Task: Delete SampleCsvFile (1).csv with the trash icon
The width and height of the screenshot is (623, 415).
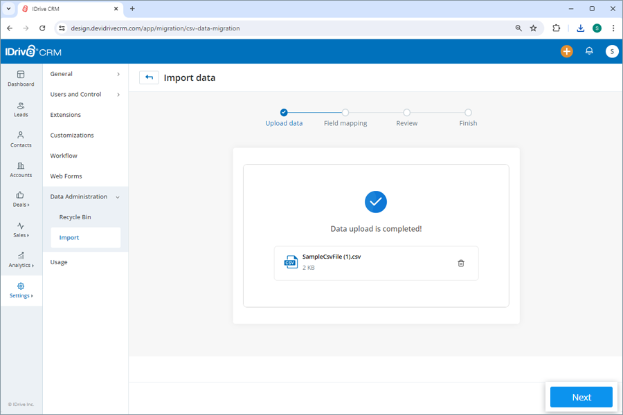Action: click(x=461, y=263)
